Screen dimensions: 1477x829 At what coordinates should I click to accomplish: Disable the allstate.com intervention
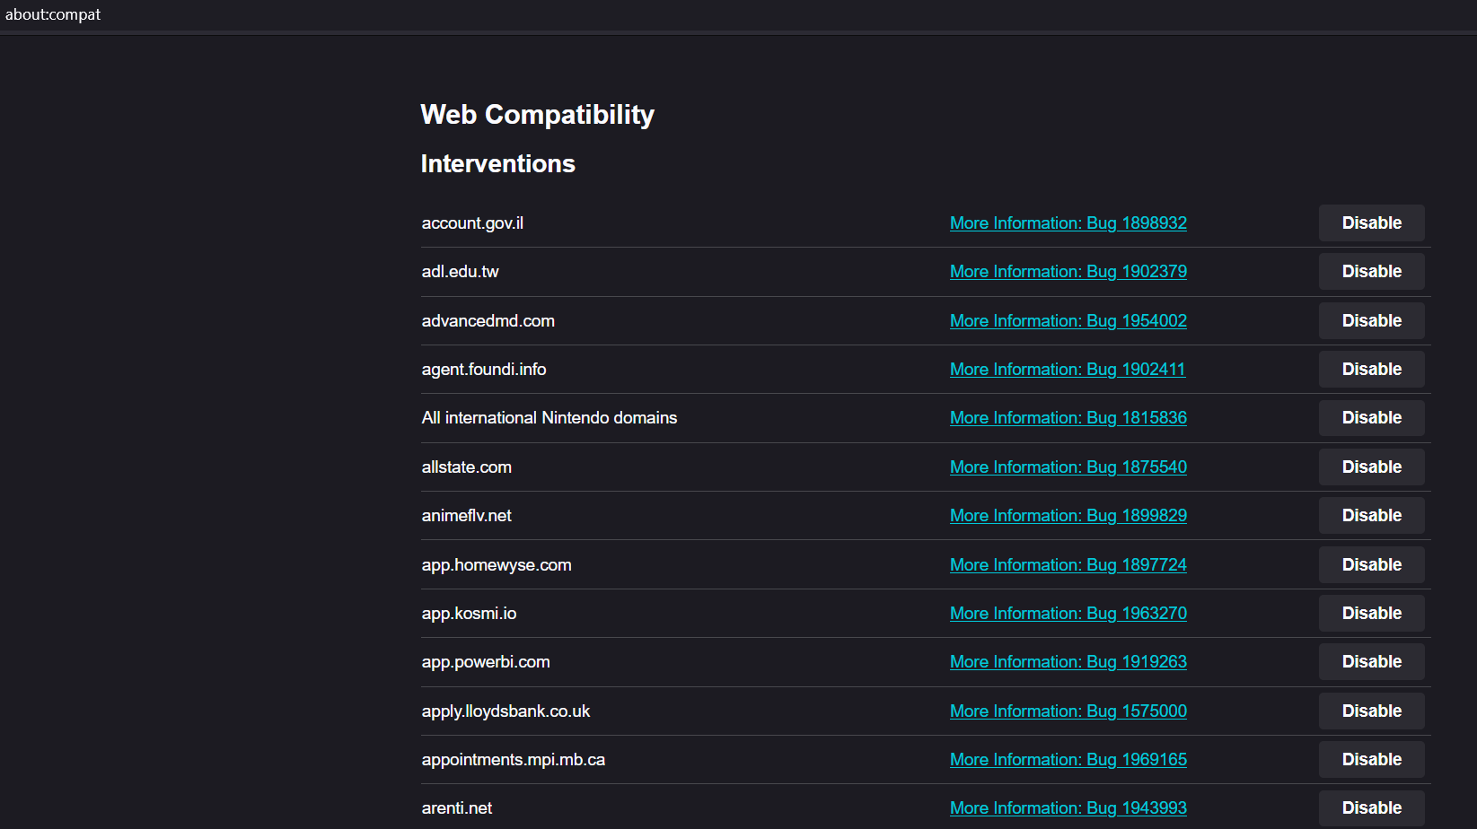1371,467
